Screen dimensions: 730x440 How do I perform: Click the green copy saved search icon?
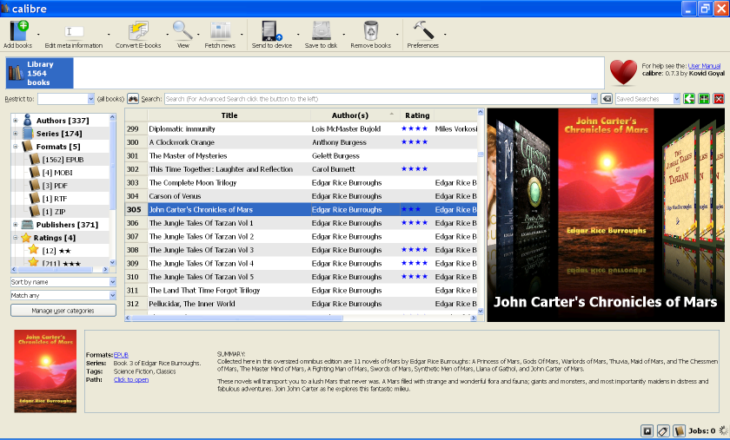[x=689, y=99]
